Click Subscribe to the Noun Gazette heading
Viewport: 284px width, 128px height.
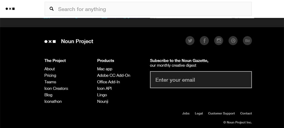[x=179, y=61]
